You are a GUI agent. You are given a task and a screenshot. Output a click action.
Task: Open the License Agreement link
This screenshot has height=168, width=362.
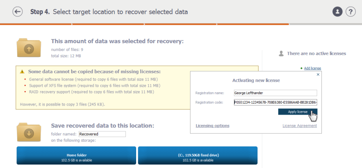pos(300,126)
